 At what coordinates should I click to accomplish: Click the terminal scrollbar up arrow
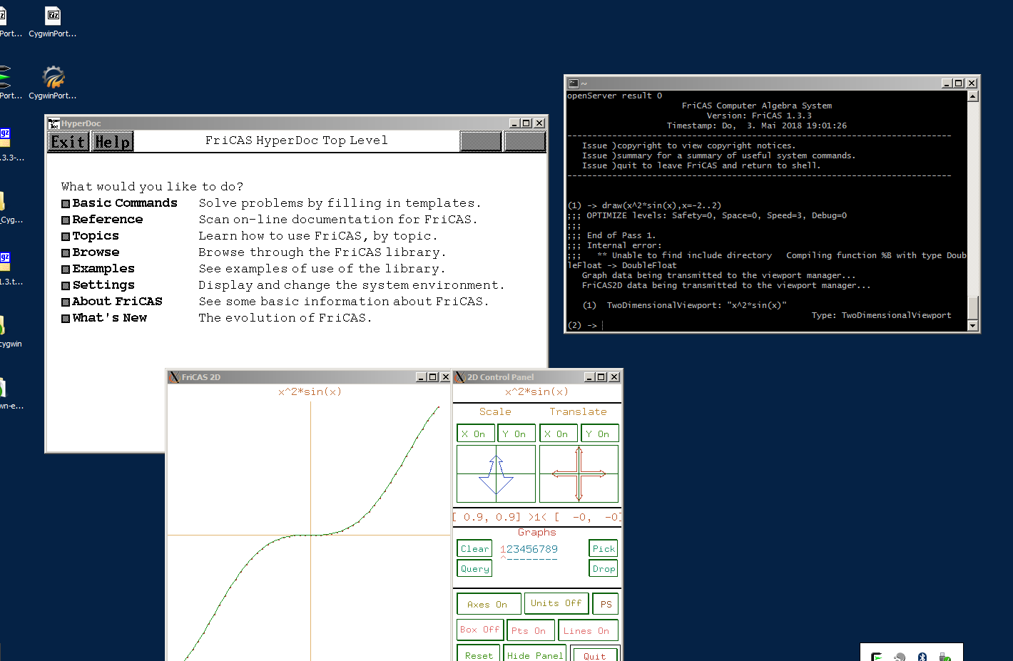[972, 96]
